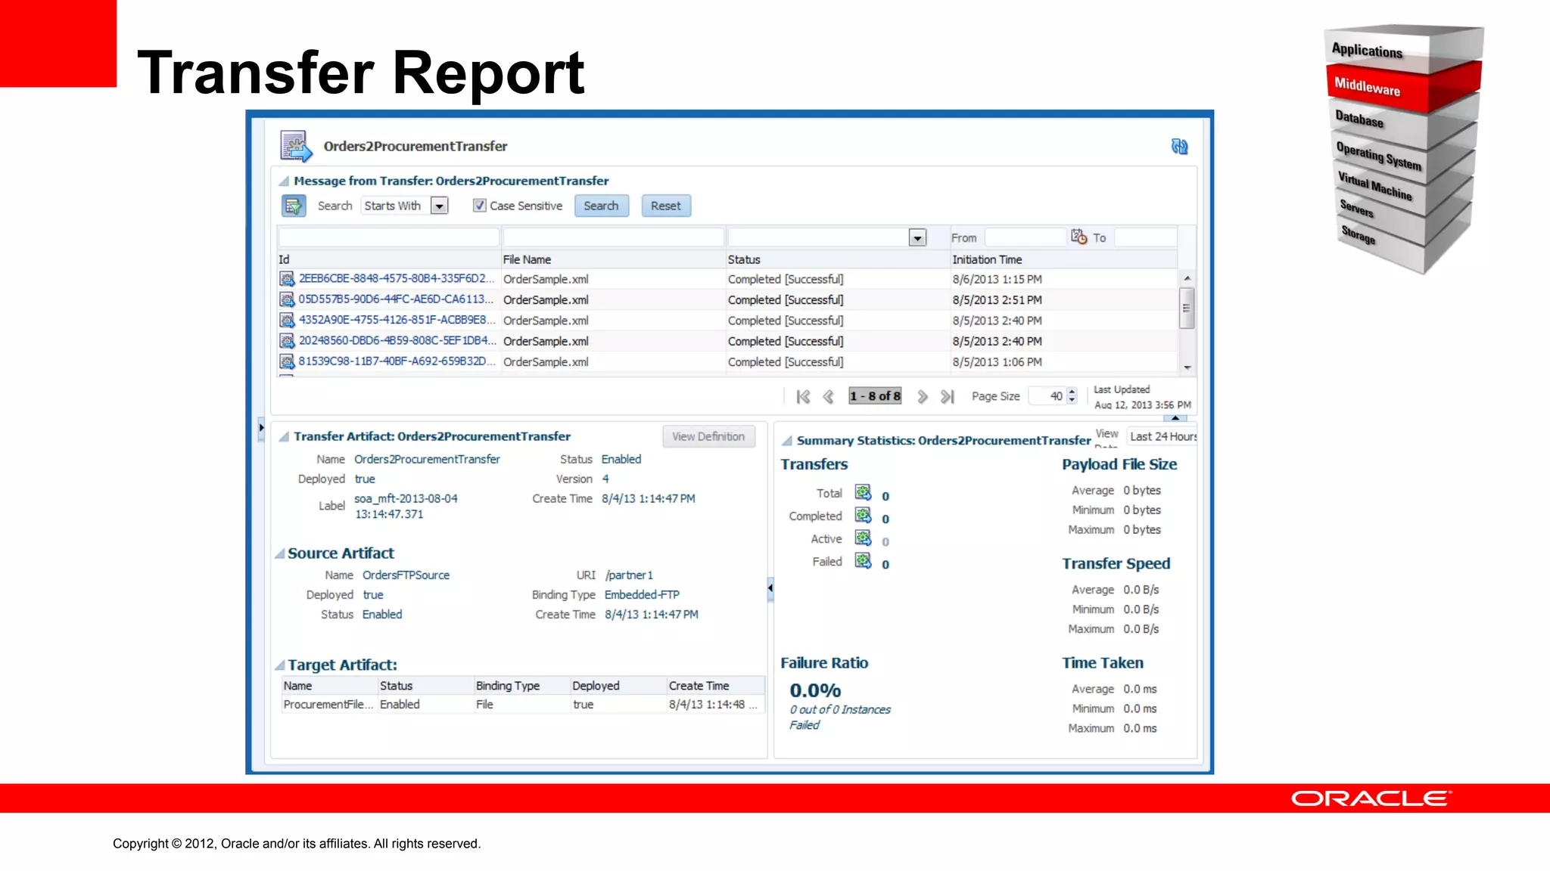Open message icon for row 20248560-DBD6

[x=287, y=341]
